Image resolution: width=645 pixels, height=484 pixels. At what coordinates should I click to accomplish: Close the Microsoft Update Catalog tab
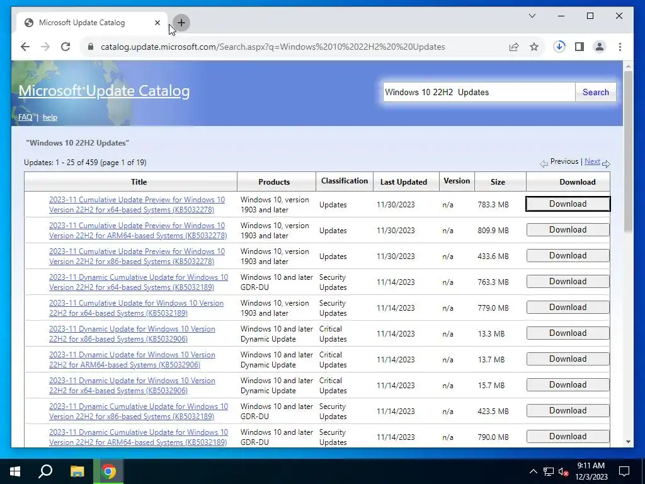[157, 23]
